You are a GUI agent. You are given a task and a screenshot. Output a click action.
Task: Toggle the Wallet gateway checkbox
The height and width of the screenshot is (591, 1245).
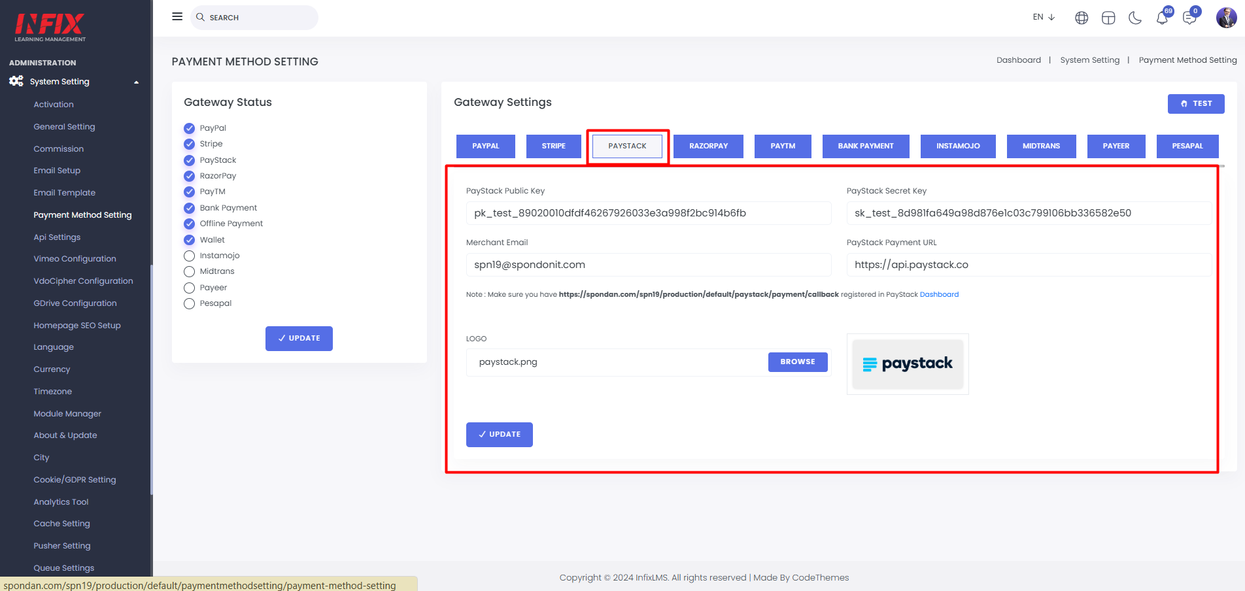(189, 240)
